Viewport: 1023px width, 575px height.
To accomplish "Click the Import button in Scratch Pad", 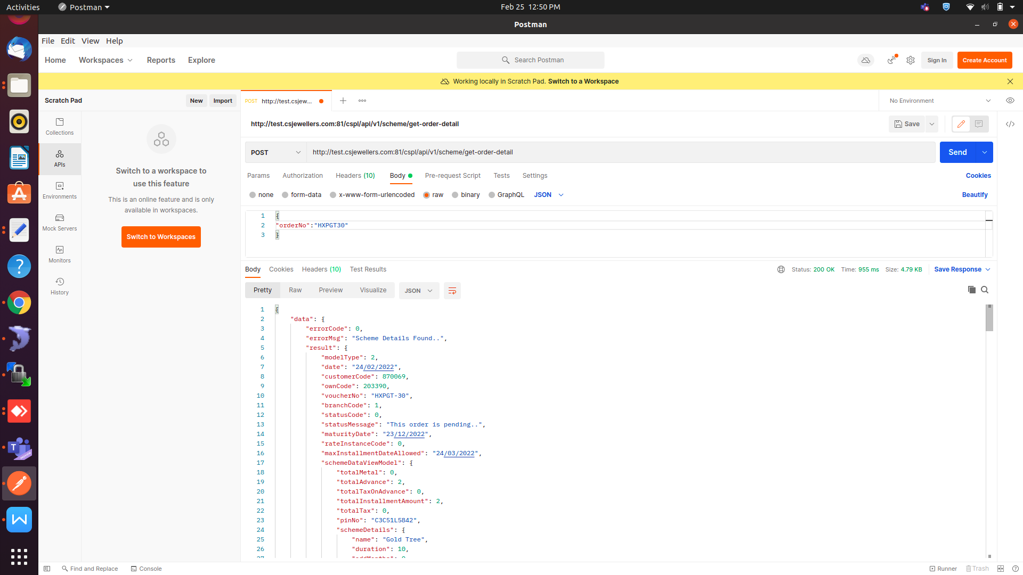I will [x=223, y=101].
